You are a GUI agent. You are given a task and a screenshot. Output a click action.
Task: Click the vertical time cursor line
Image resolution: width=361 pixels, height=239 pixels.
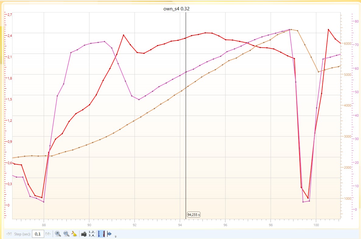(186, 122)
